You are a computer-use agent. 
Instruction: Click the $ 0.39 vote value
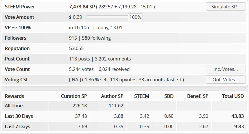[x=75, y=17]
